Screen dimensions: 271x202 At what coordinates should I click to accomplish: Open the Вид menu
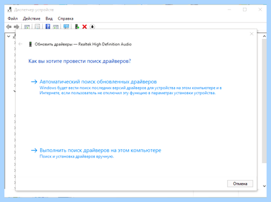point(49,18)
